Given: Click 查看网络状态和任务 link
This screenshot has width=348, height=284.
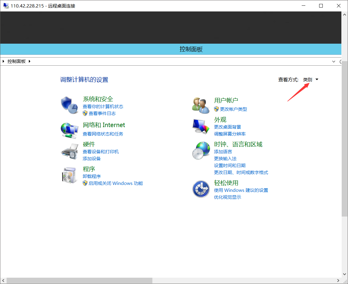Looking at the screenshot, I should point(103,134).
